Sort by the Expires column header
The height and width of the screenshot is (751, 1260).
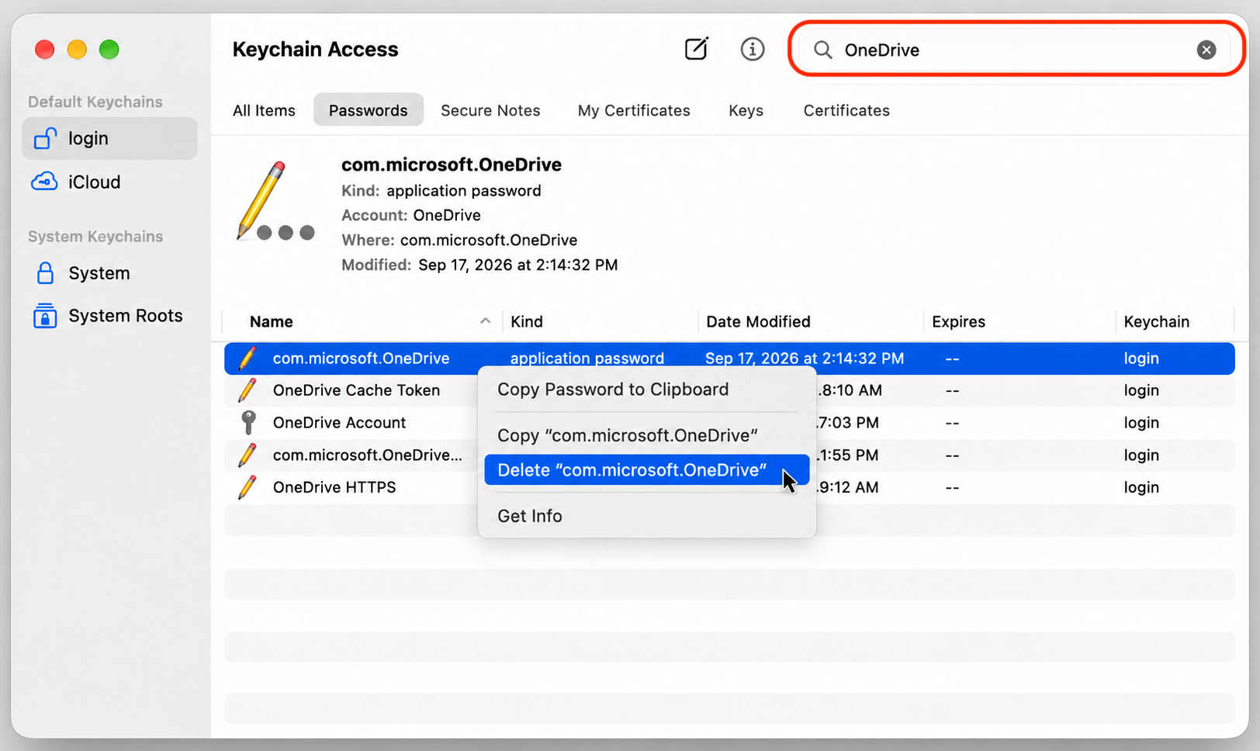pyautogui.click(x=958, y=321)
